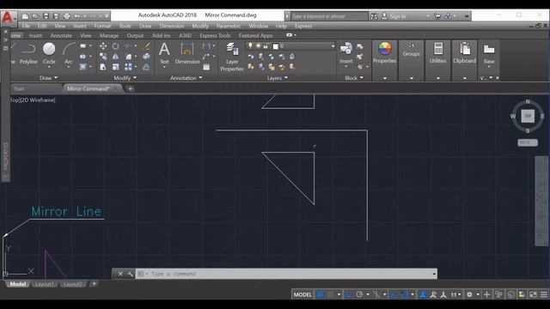Screen dimensions: 550x309
Task: Select the Circle tool
Action: coord(49,53)
